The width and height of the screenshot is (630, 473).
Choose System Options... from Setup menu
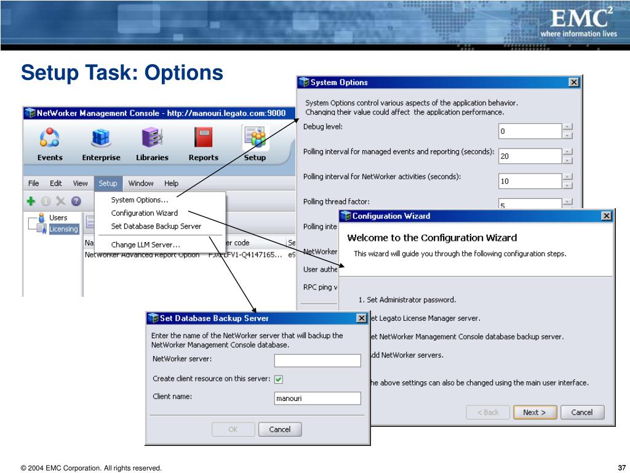(x=140, y=200)
